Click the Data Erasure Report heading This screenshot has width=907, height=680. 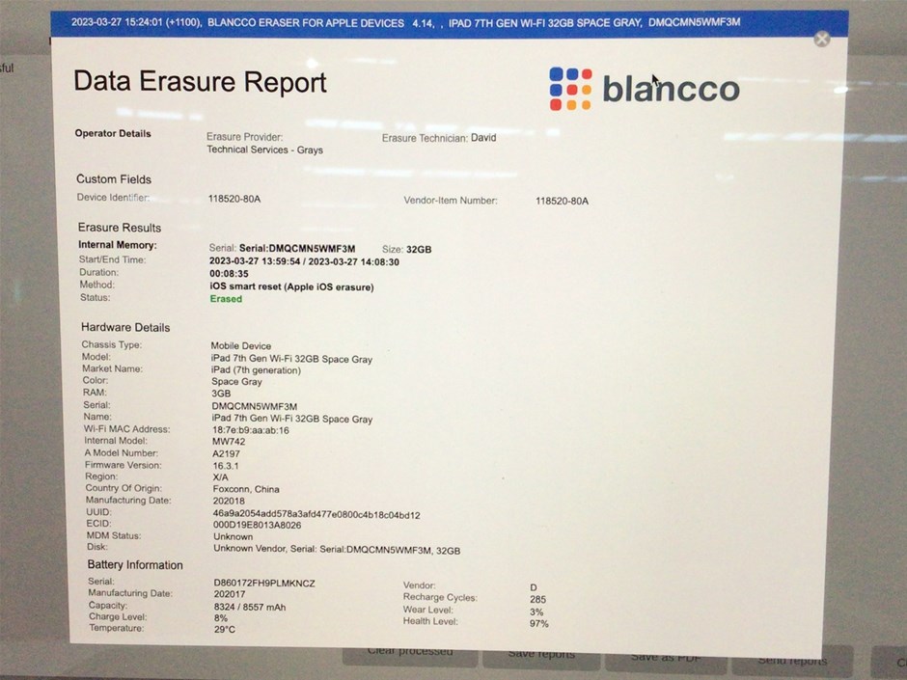[x=200, y=81]
